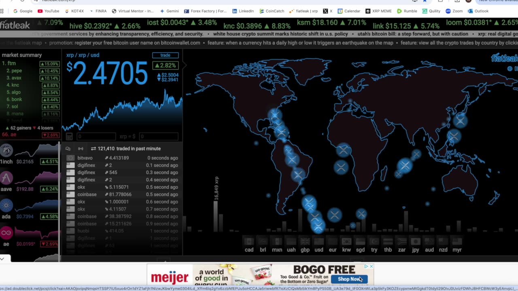Toggle the eur currency flag

pos(333,241)
